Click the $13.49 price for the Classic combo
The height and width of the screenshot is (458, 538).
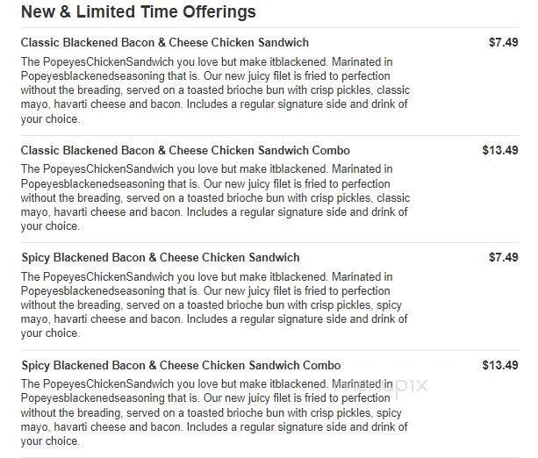pyautogui.click(x=500, y=150)
